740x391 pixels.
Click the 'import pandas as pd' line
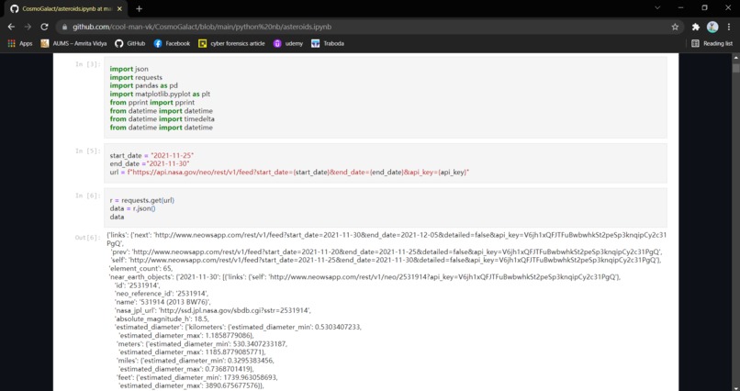pyautogui.click(x=143, y=86)
